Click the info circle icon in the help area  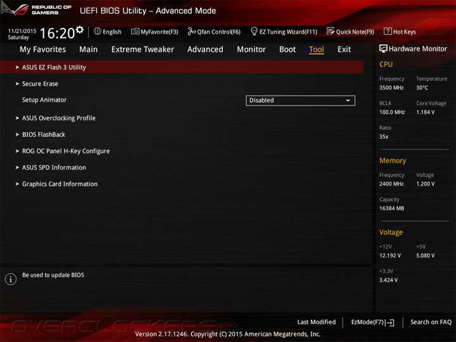(11, 279)
